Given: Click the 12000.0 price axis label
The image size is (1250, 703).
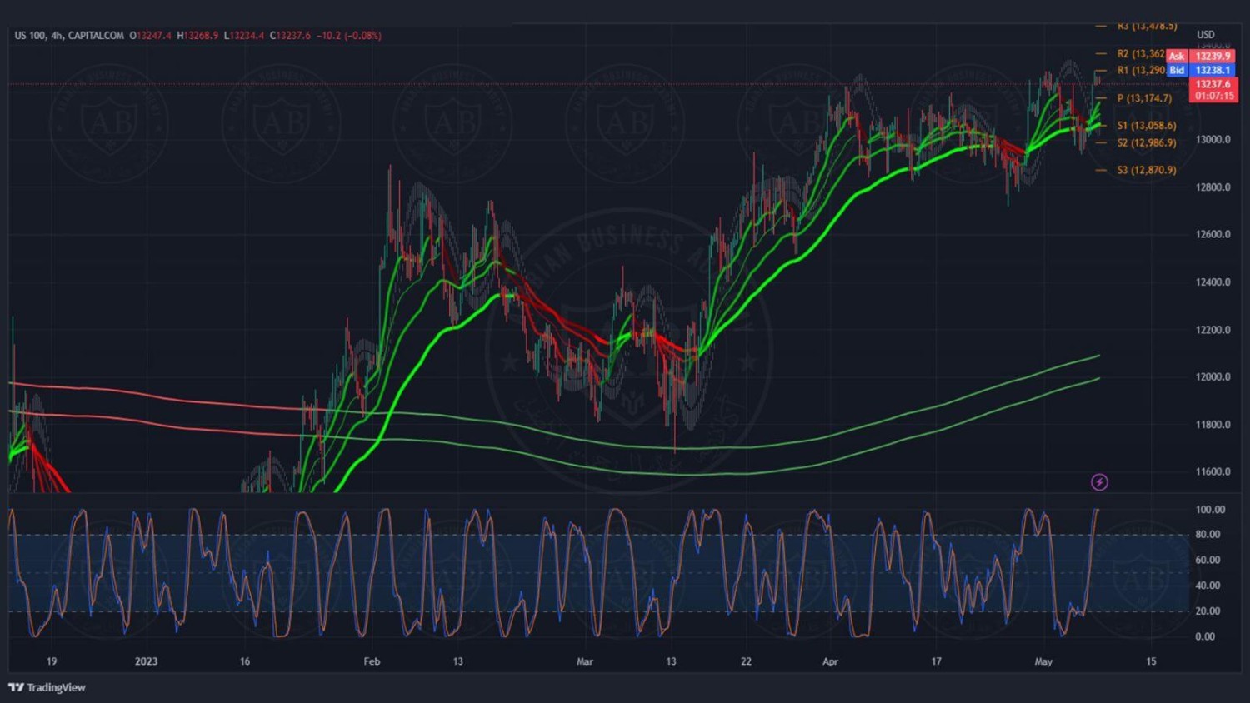Looking at the screenshot, I should pyautogui.click(x=1212, y=377).
